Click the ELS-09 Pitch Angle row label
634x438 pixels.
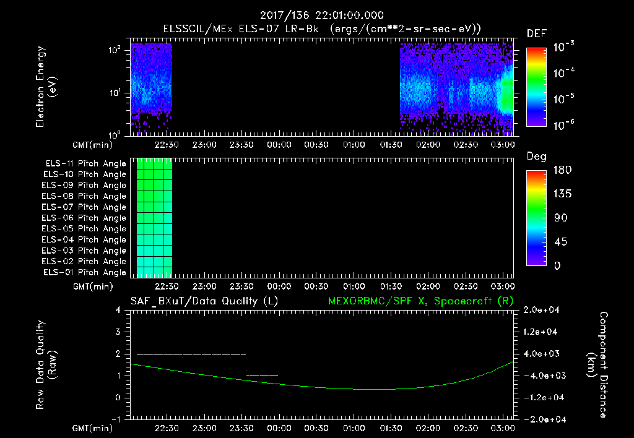point(84,186)
